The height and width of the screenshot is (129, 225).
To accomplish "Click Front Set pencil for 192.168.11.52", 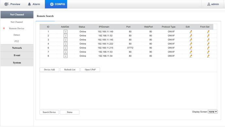I will pos(208,36).
